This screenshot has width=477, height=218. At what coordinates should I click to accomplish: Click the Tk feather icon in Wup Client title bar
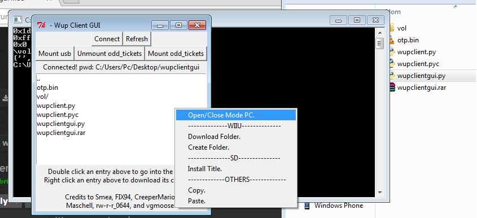(x=41, y=25)
